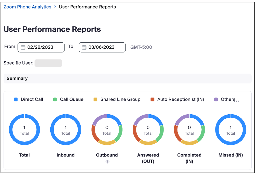The image size is (256, 174).
Task: Navigate back via Zoom Phone Analytics breadcrumb
Action: pyautogui.click(x=27, y=7)
